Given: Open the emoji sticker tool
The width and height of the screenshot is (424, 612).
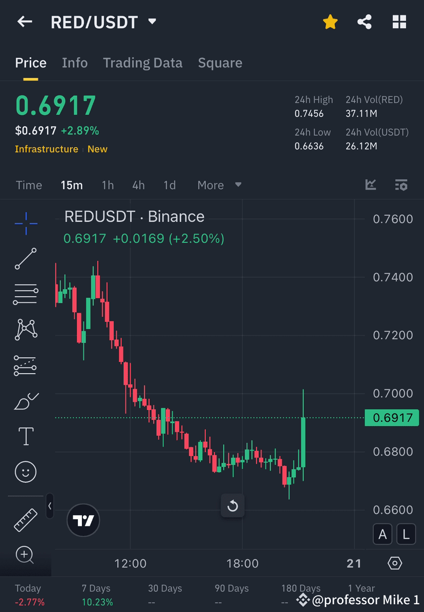Looking at the screenshot, I should 26,472.
